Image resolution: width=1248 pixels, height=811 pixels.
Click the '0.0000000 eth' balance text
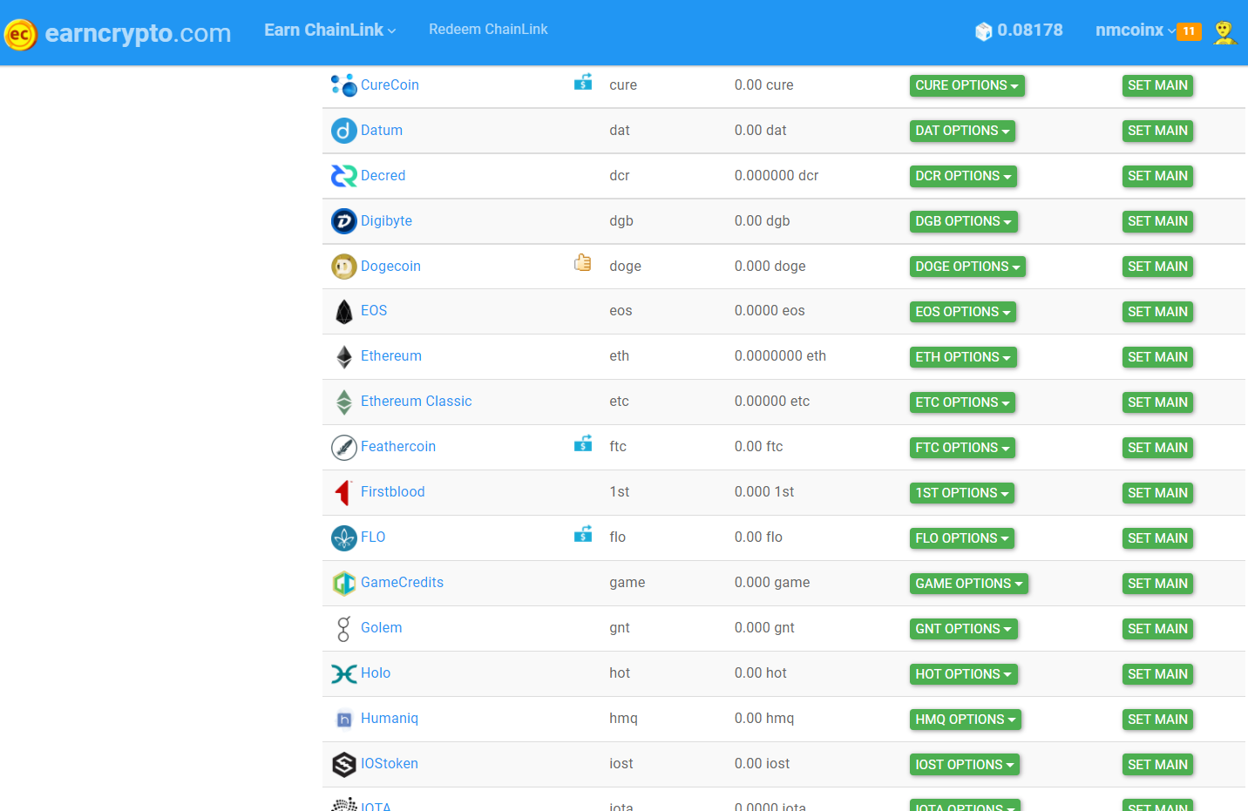[780, 356]
